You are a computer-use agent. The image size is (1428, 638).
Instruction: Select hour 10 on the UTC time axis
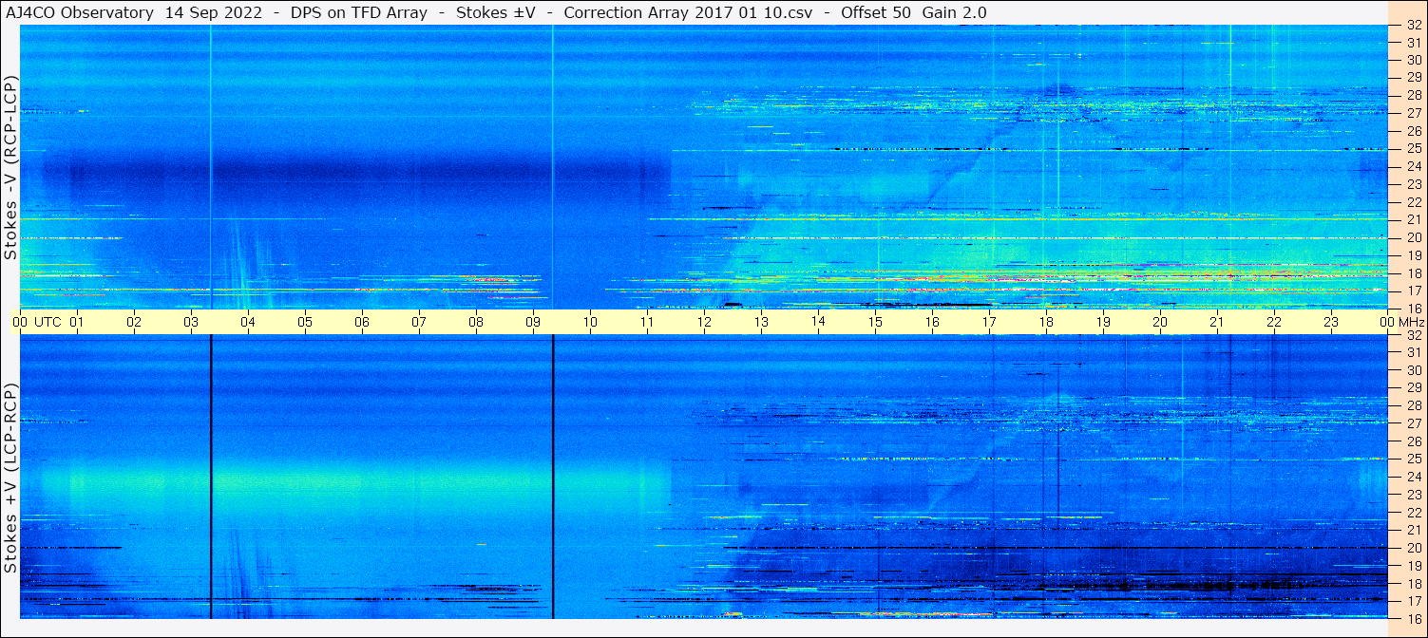click(590, 322)
